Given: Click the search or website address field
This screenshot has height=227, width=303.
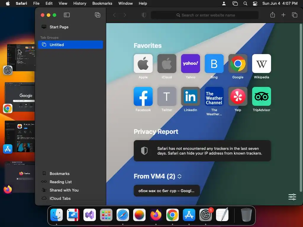Looking at the screenshot, I should tap(205, 15).
